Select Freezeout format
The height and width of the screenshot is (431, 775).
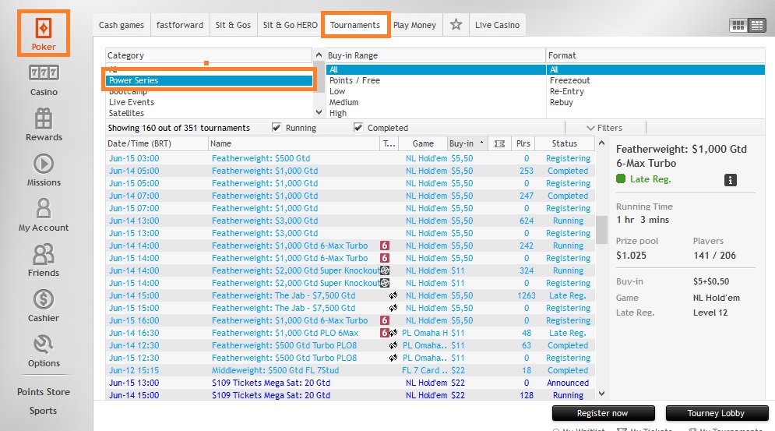[x=655, y=80]
